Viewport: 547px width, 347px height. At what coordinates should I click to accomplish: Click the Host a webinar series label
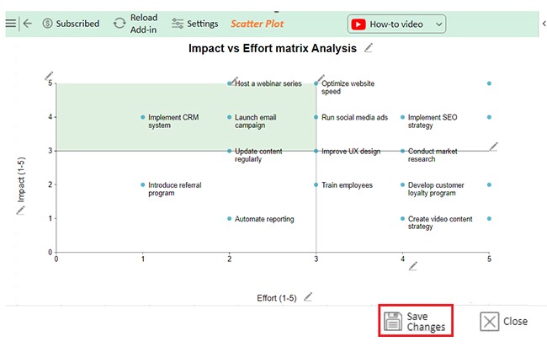[268, 83]
